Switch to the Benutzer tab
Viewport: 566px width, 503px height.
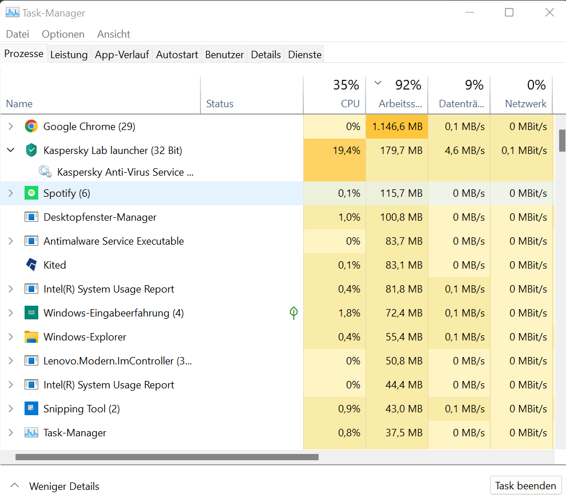point(224,54)
